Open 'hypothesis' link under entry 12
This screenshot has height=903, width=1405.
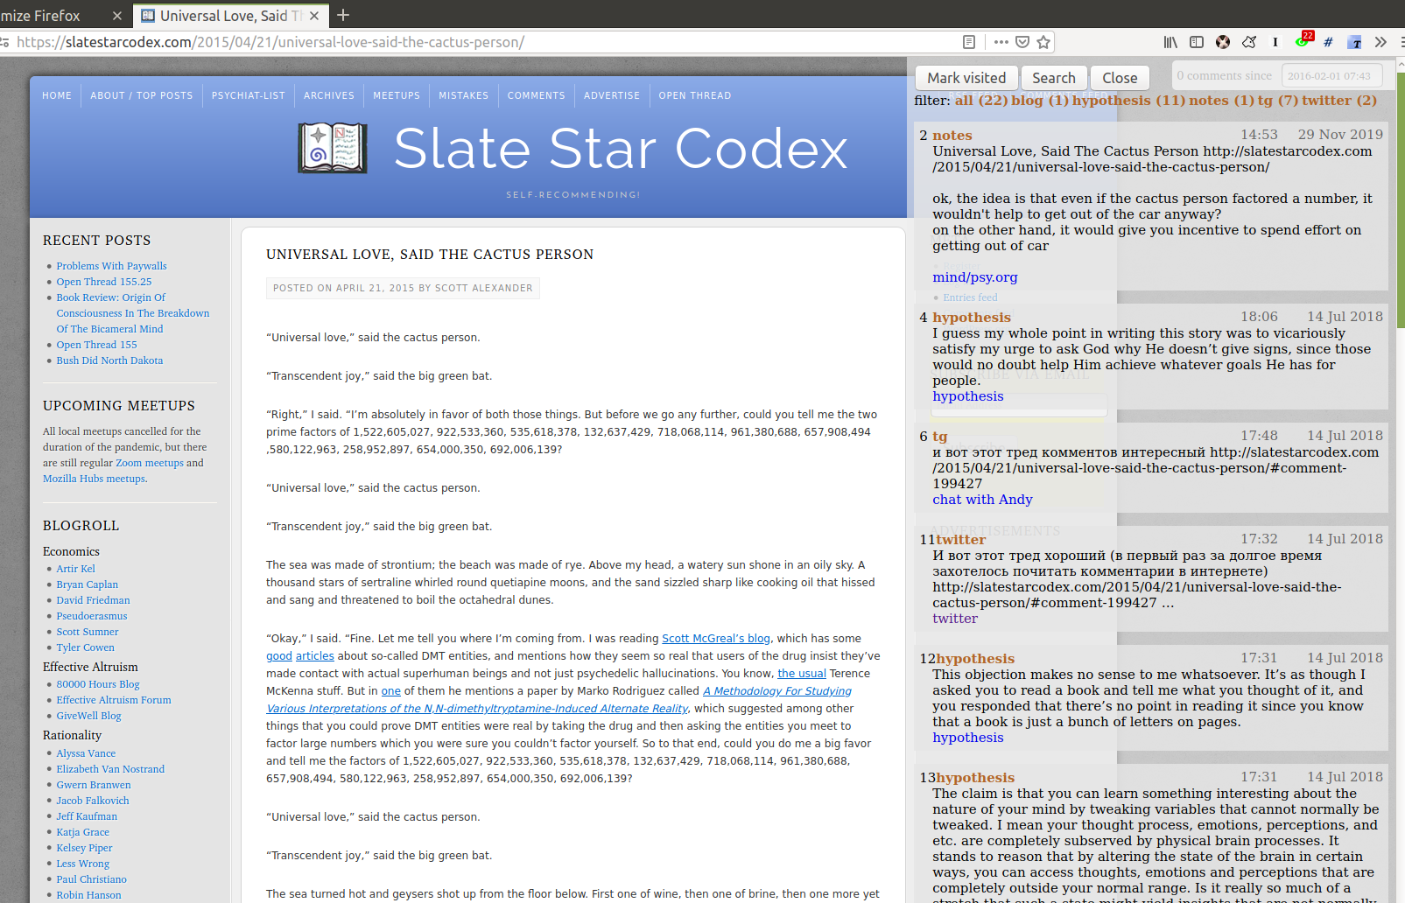[x=968, y=738]
